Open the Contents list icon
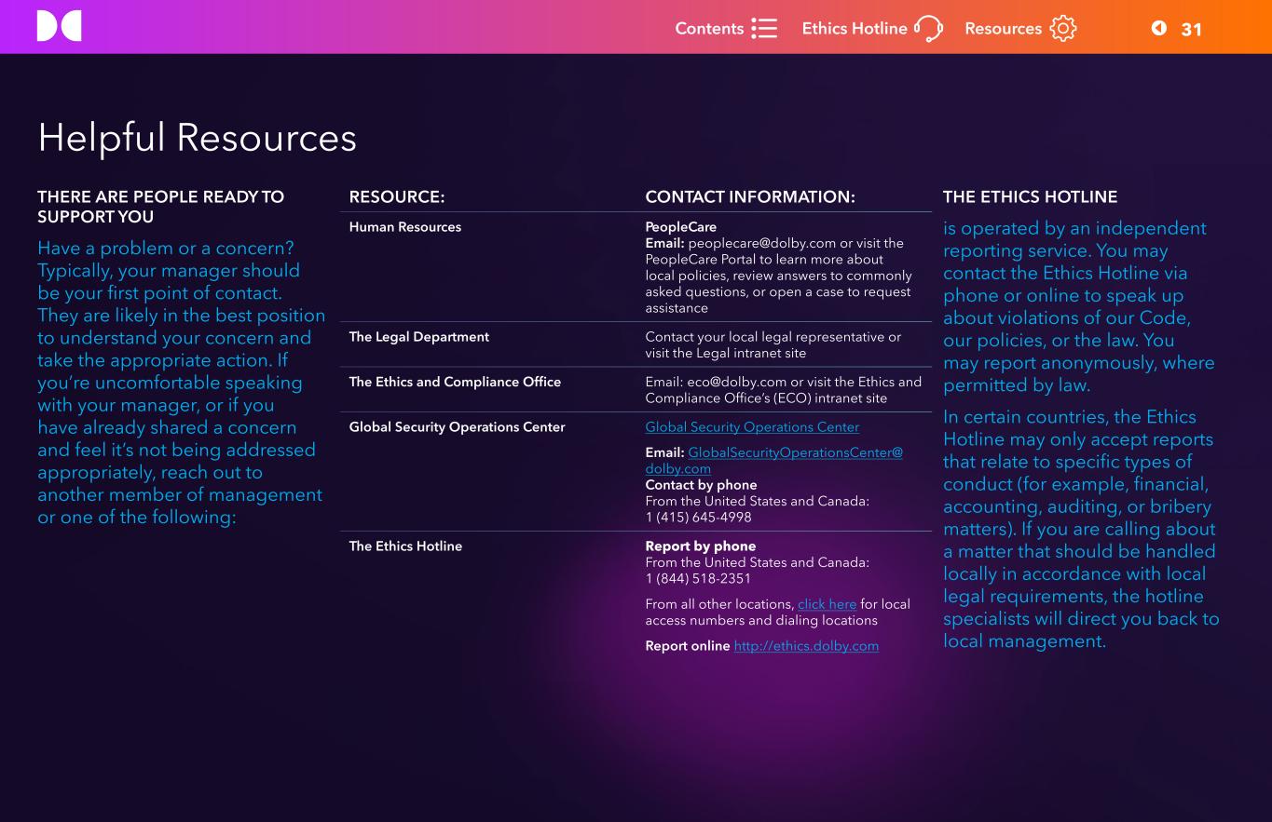 click(764, 29)
